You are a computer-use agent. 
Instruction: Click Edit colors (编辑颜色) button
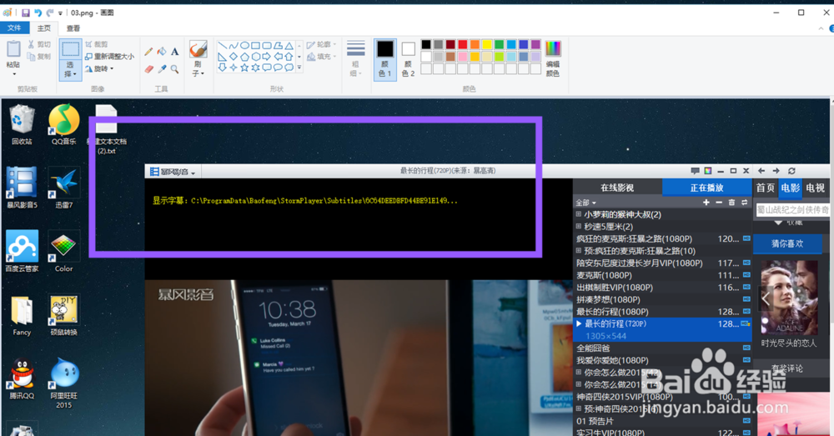coord(553,59)
